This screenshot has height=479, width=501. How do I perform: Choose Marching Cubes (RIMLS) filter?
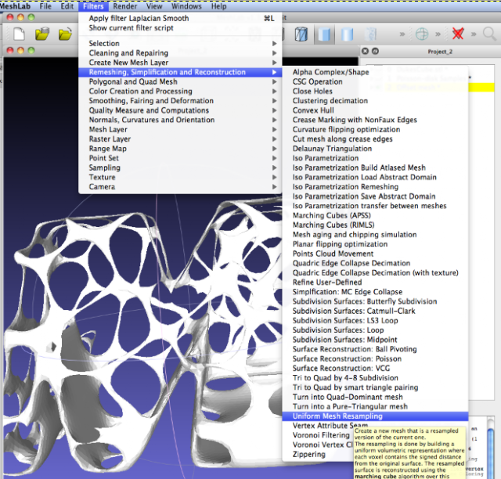click(x=376, y=225)
